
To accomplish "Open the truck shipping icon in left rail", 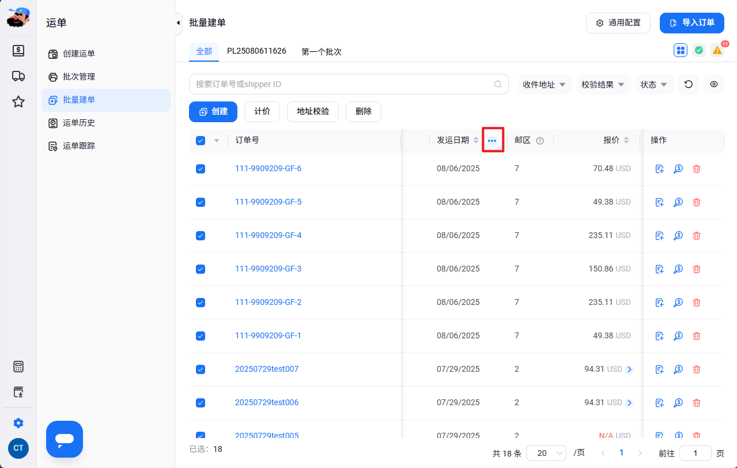I will 18,76.
